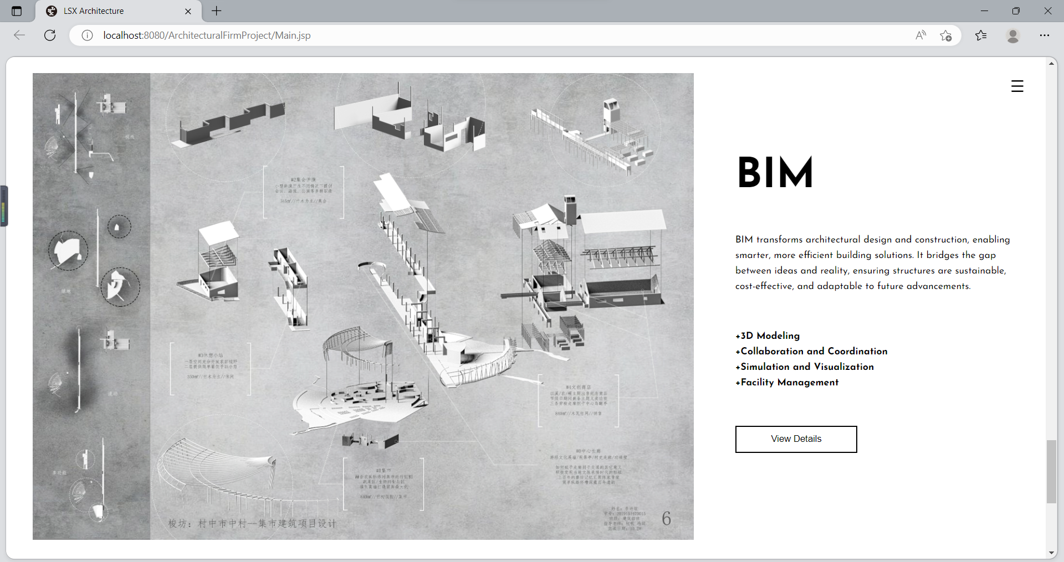Open the Favorites list icon
This screenshot has height=562, width=1064.
(x=981, y=35)
